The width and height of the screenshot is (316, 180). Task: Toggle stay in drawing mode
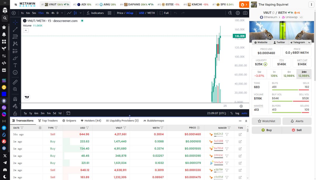pyautogui.click(x=15, y=106)
